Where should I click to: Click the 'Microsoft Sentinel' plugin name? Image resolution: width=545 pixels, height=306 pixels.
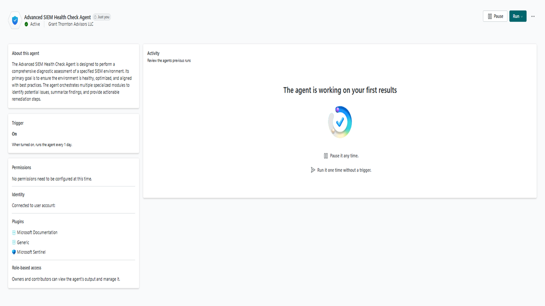click(31, 252)
